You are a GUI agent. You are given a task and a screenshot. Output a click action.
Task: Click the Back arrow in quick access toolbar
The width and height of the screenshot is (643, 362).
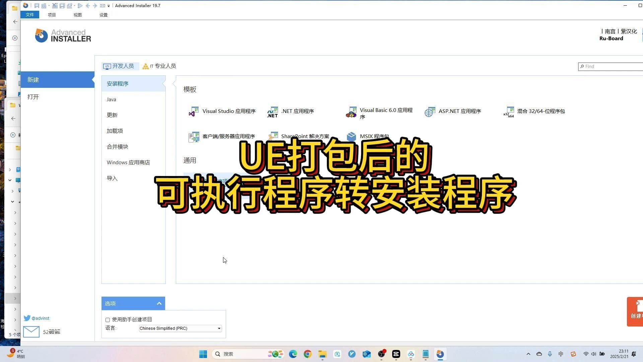click(x=88, y=6)
